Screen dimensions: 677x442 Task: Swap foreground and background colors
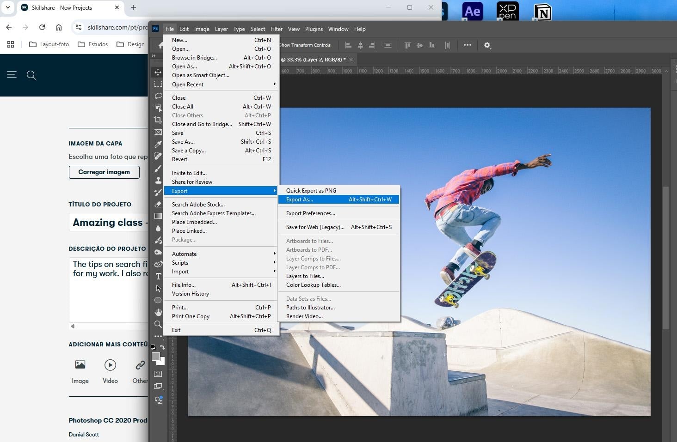pyautogui.click(x=162, y=347)
